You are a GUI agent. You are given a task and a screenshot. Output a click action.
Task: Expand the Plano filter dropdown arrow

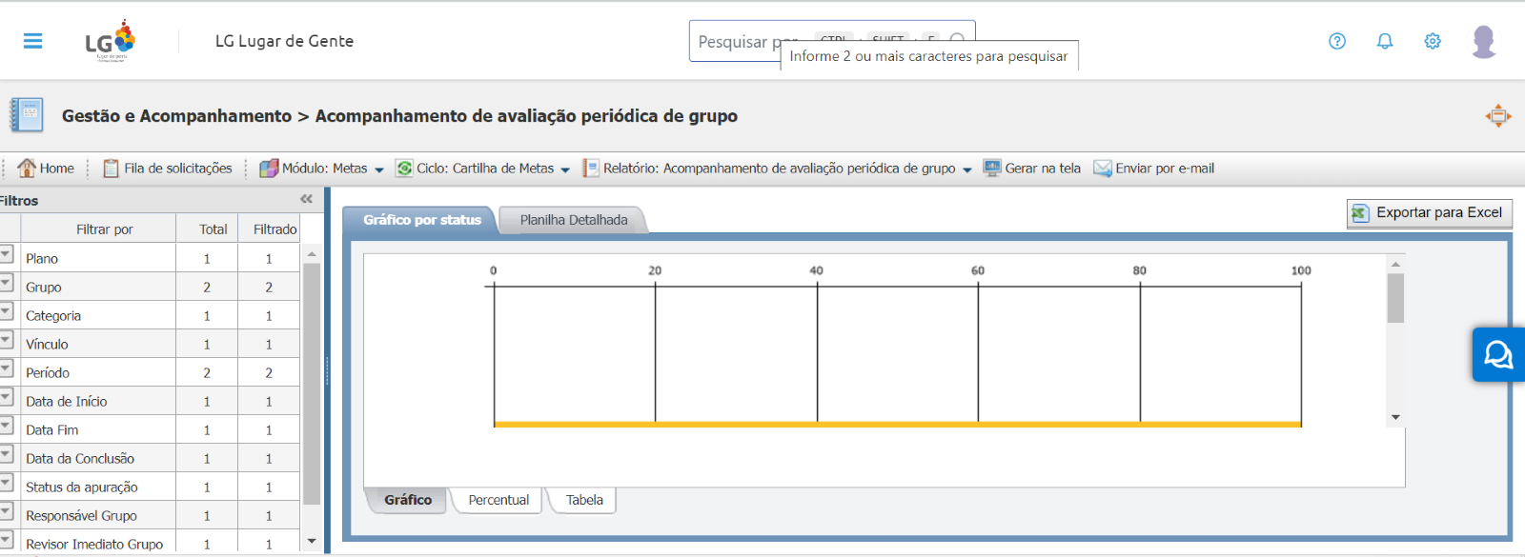[6, 254]
